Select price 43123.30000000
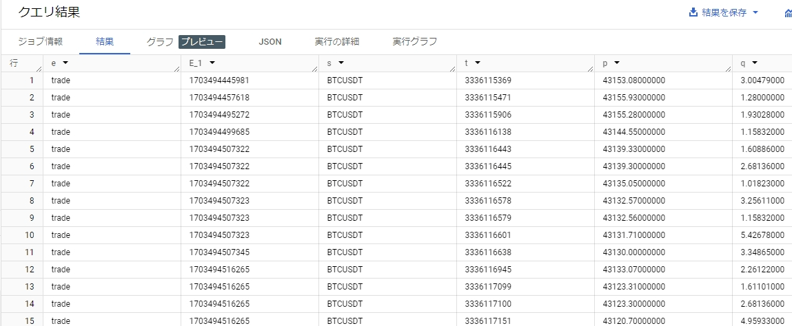 pyautogui.click(x=634, y=303)
